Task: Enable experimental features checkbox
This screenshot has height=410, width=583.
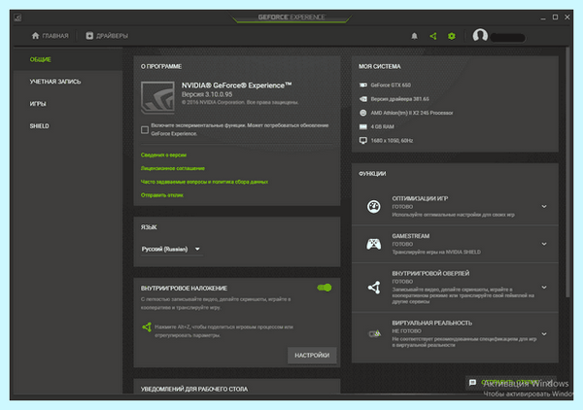Action: (145, 130)
